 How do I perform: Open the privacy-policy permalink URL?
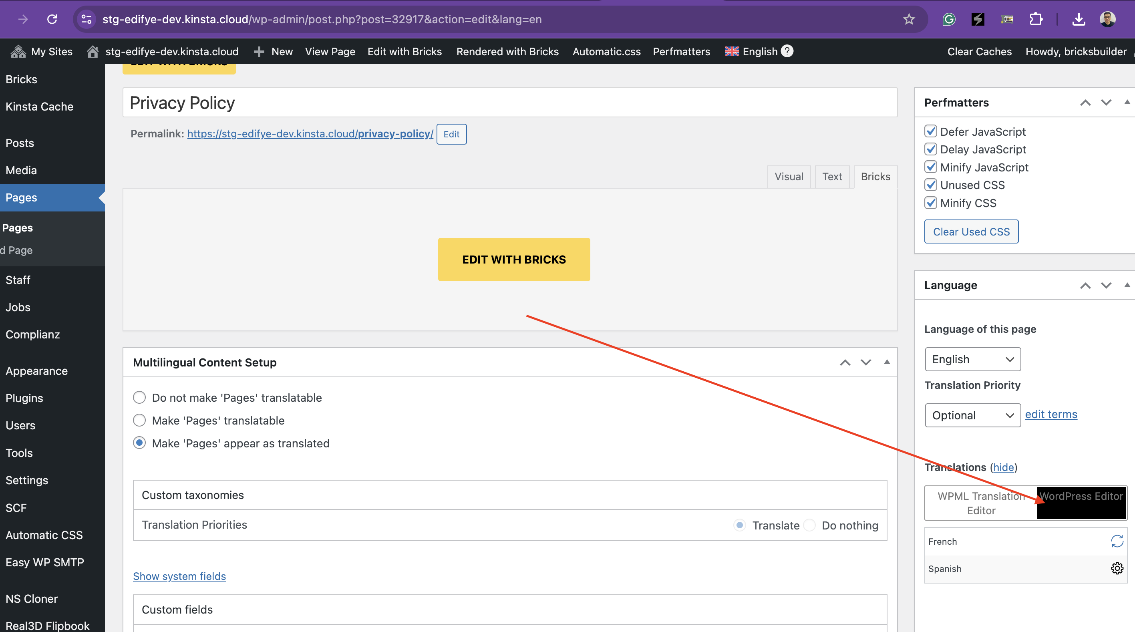click(310, 133)
